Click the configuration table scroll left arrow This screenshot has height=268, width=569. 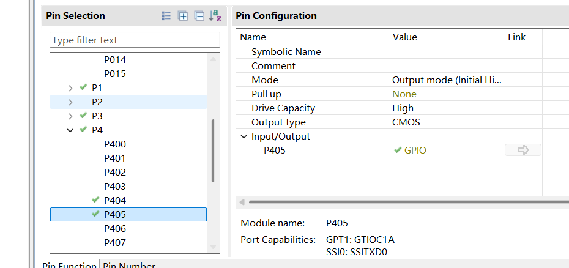242,202
